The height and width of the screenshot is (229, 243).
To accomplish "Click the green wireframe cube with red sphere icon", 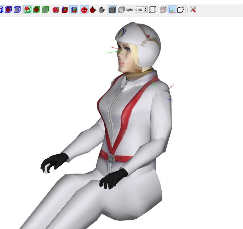I will pos(37,10).
